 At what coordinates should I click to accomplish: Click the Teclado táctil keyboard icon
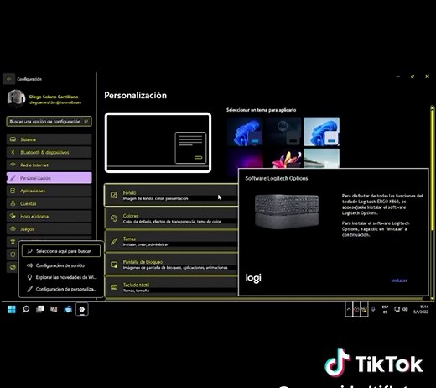coord(114,287)
